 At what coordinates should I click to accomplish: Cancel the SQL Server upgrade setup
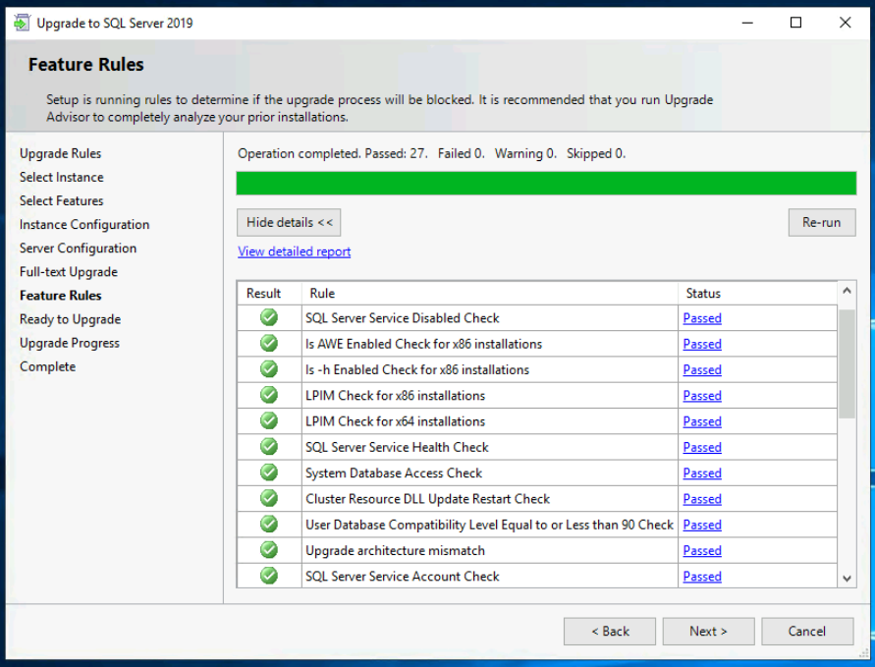pos(807,632)
